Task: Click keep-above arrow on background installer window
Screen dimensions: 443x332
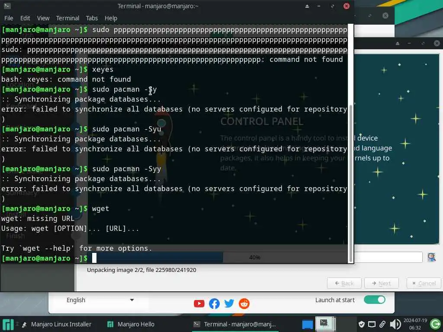Action: pos(398,43)
